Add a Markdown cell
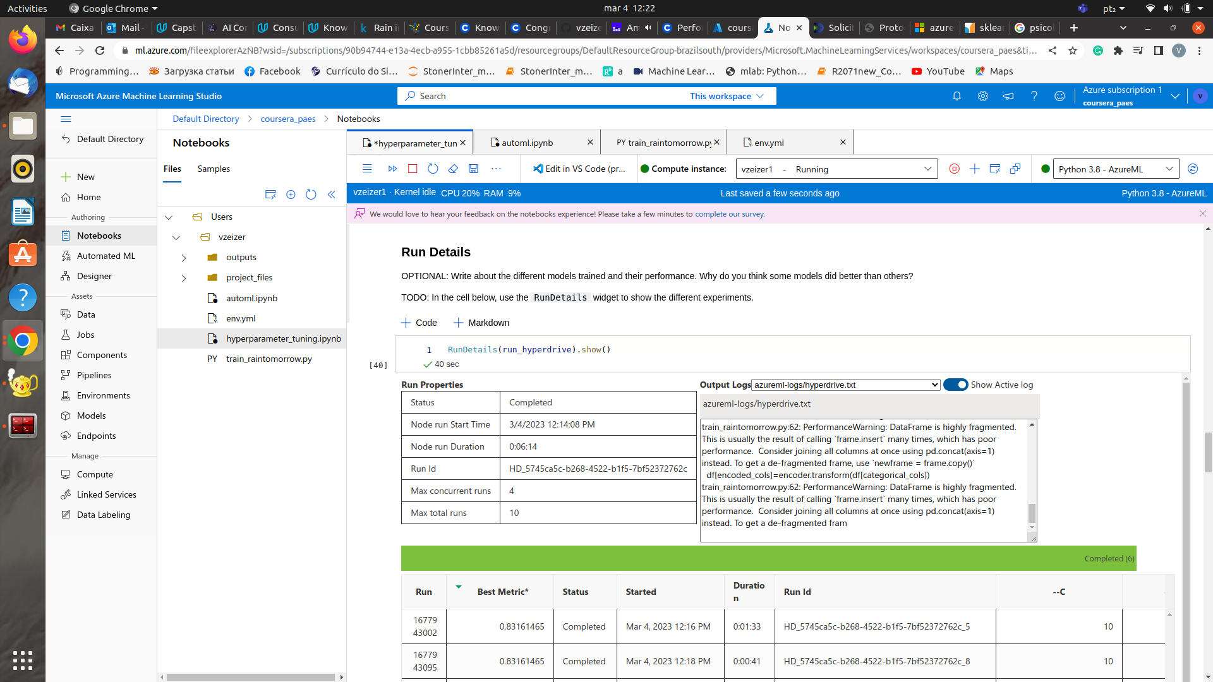Image resolution: width=1213 pixels, height=682 pixels. pos(481,323)
